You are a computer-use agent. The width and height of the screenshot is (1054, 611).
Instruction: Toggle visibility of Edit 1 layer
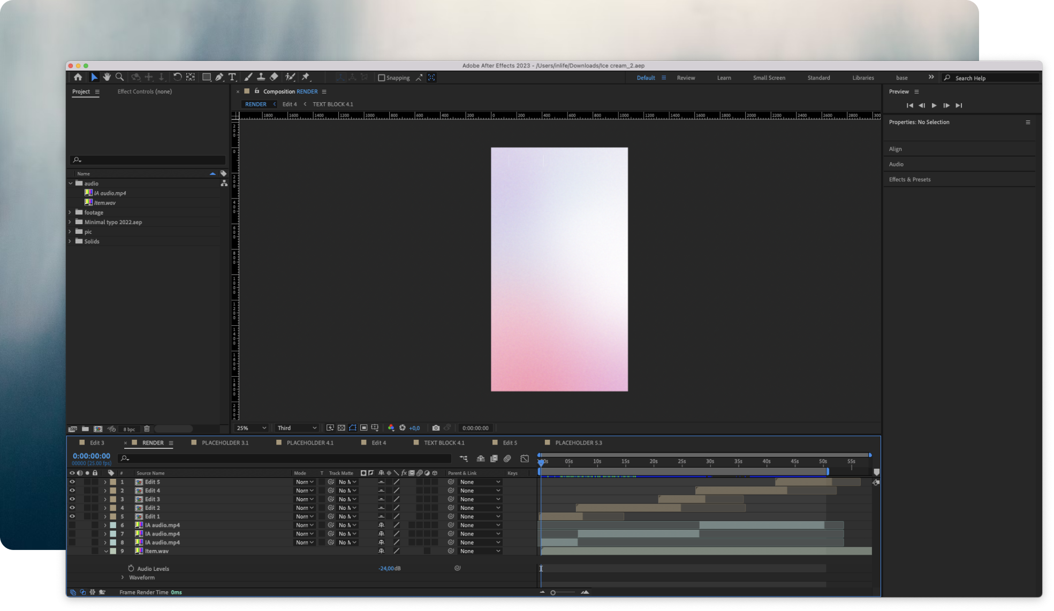[72, 516]
